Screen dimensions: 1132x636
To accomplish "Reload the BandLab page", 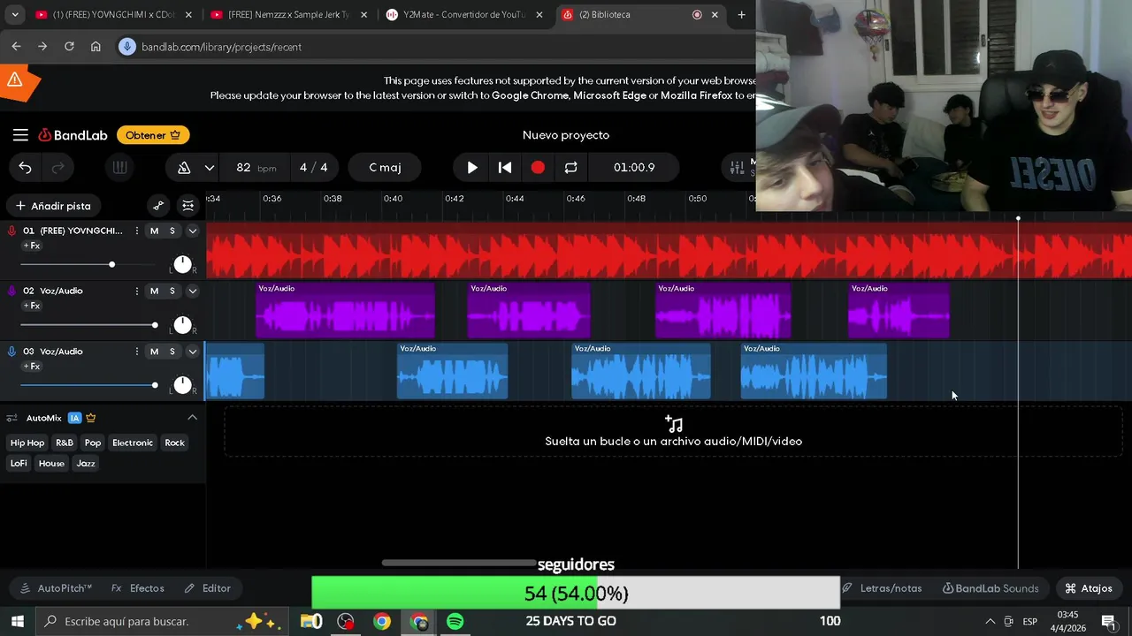I will 69,47.
